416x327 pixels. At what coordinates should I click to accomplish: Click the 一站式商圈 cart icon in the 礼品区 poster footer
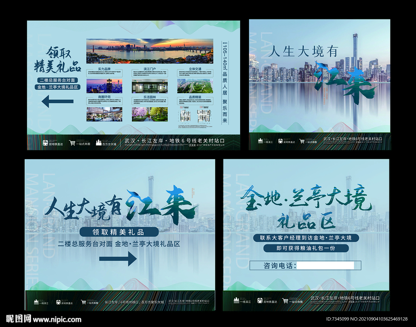click(x=285, y=301)
